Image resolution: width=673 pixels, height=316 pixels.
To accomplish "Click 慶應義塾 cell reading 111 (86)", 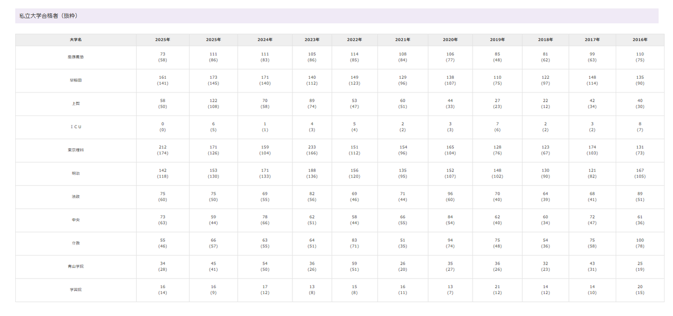I will [213, 57].
